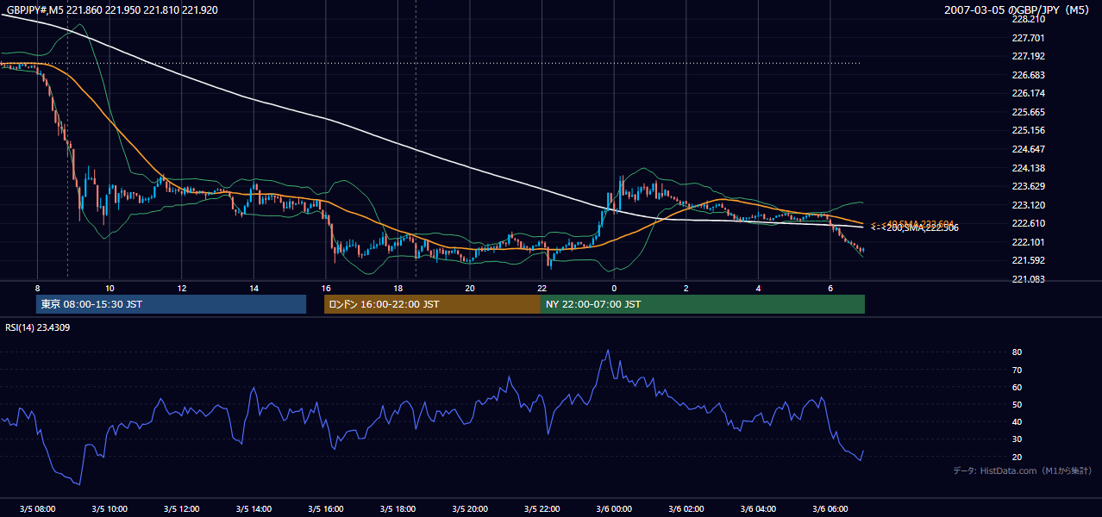
Task: Click price axis label 227.701
Action: click(1027, 38)
